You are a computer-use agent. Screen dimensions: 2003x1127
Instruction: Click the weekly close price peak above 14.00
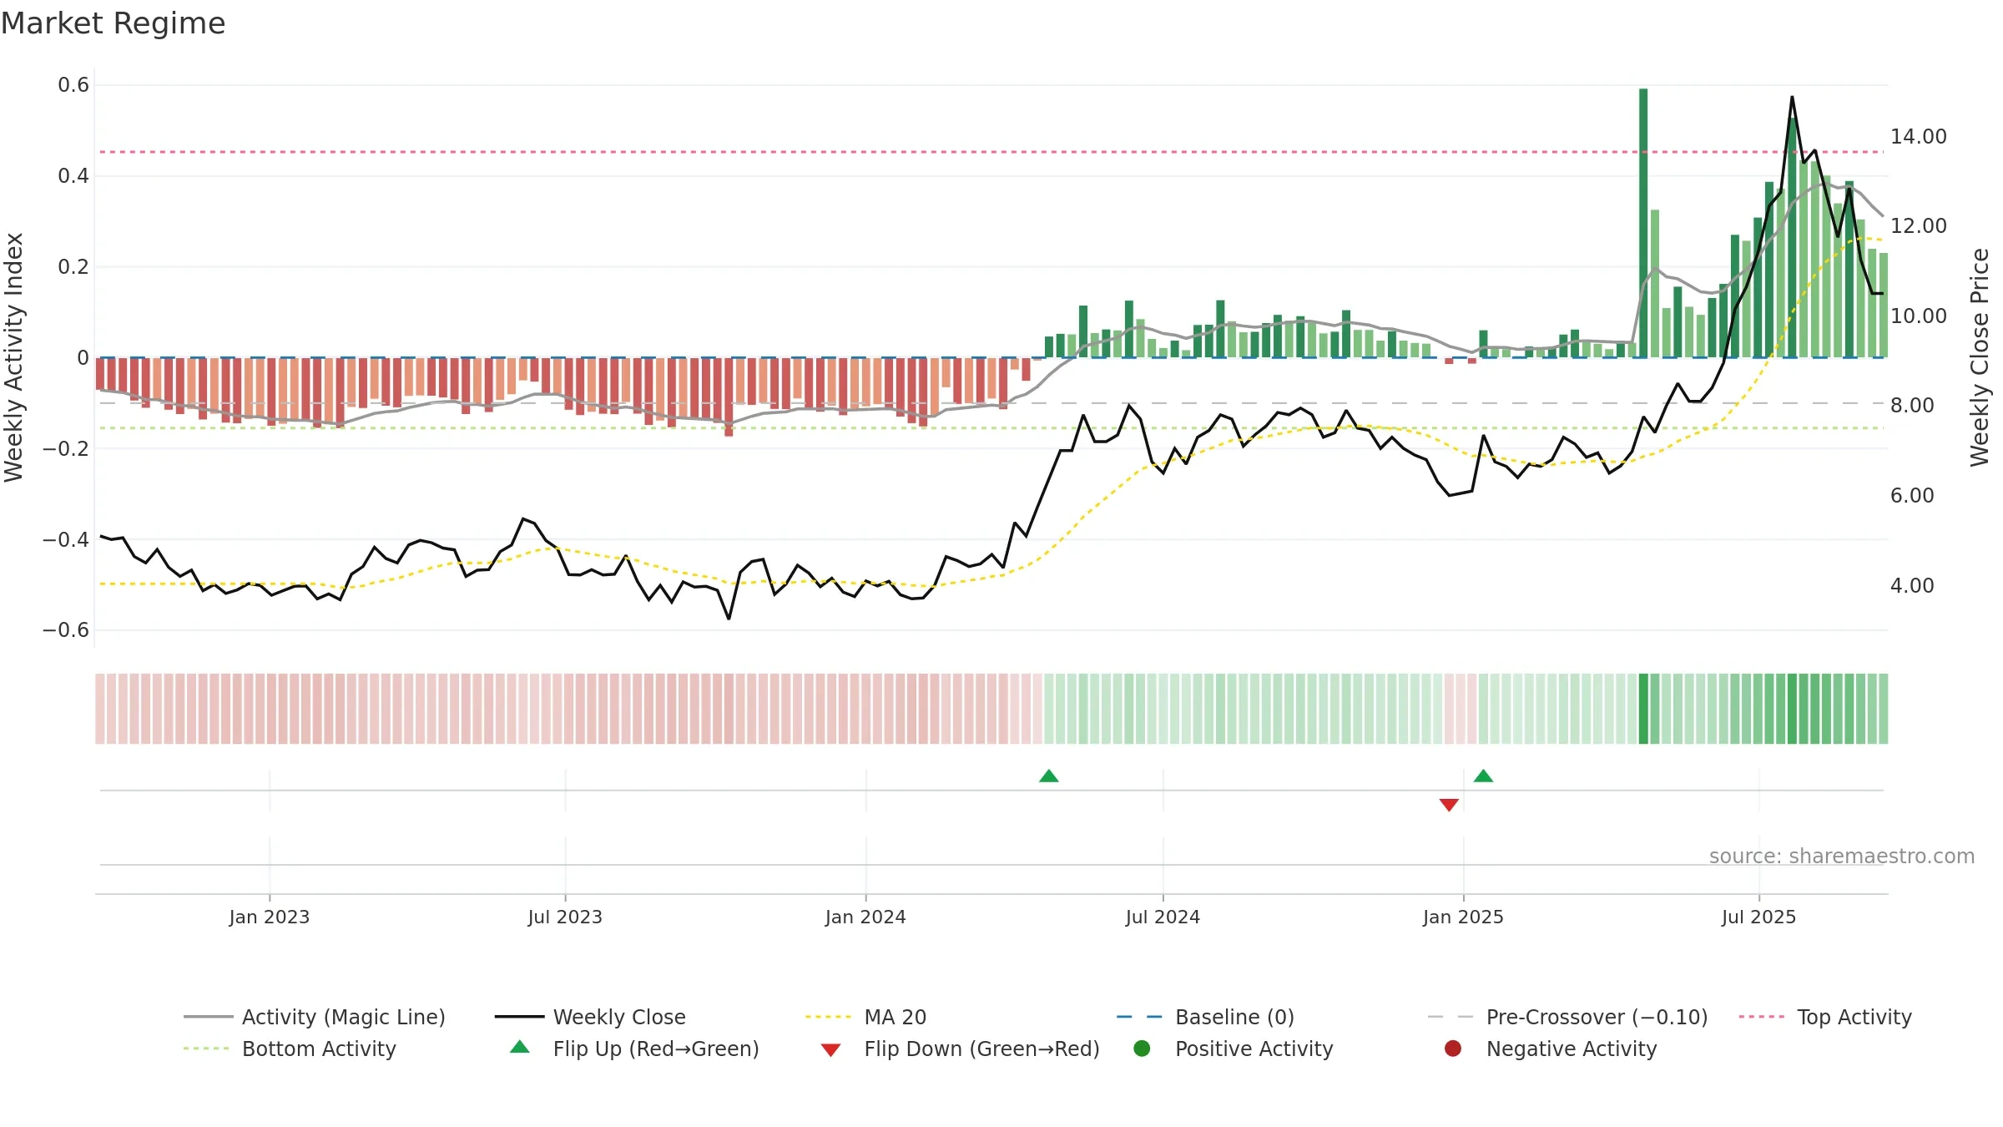click(x=1792, y=98)
